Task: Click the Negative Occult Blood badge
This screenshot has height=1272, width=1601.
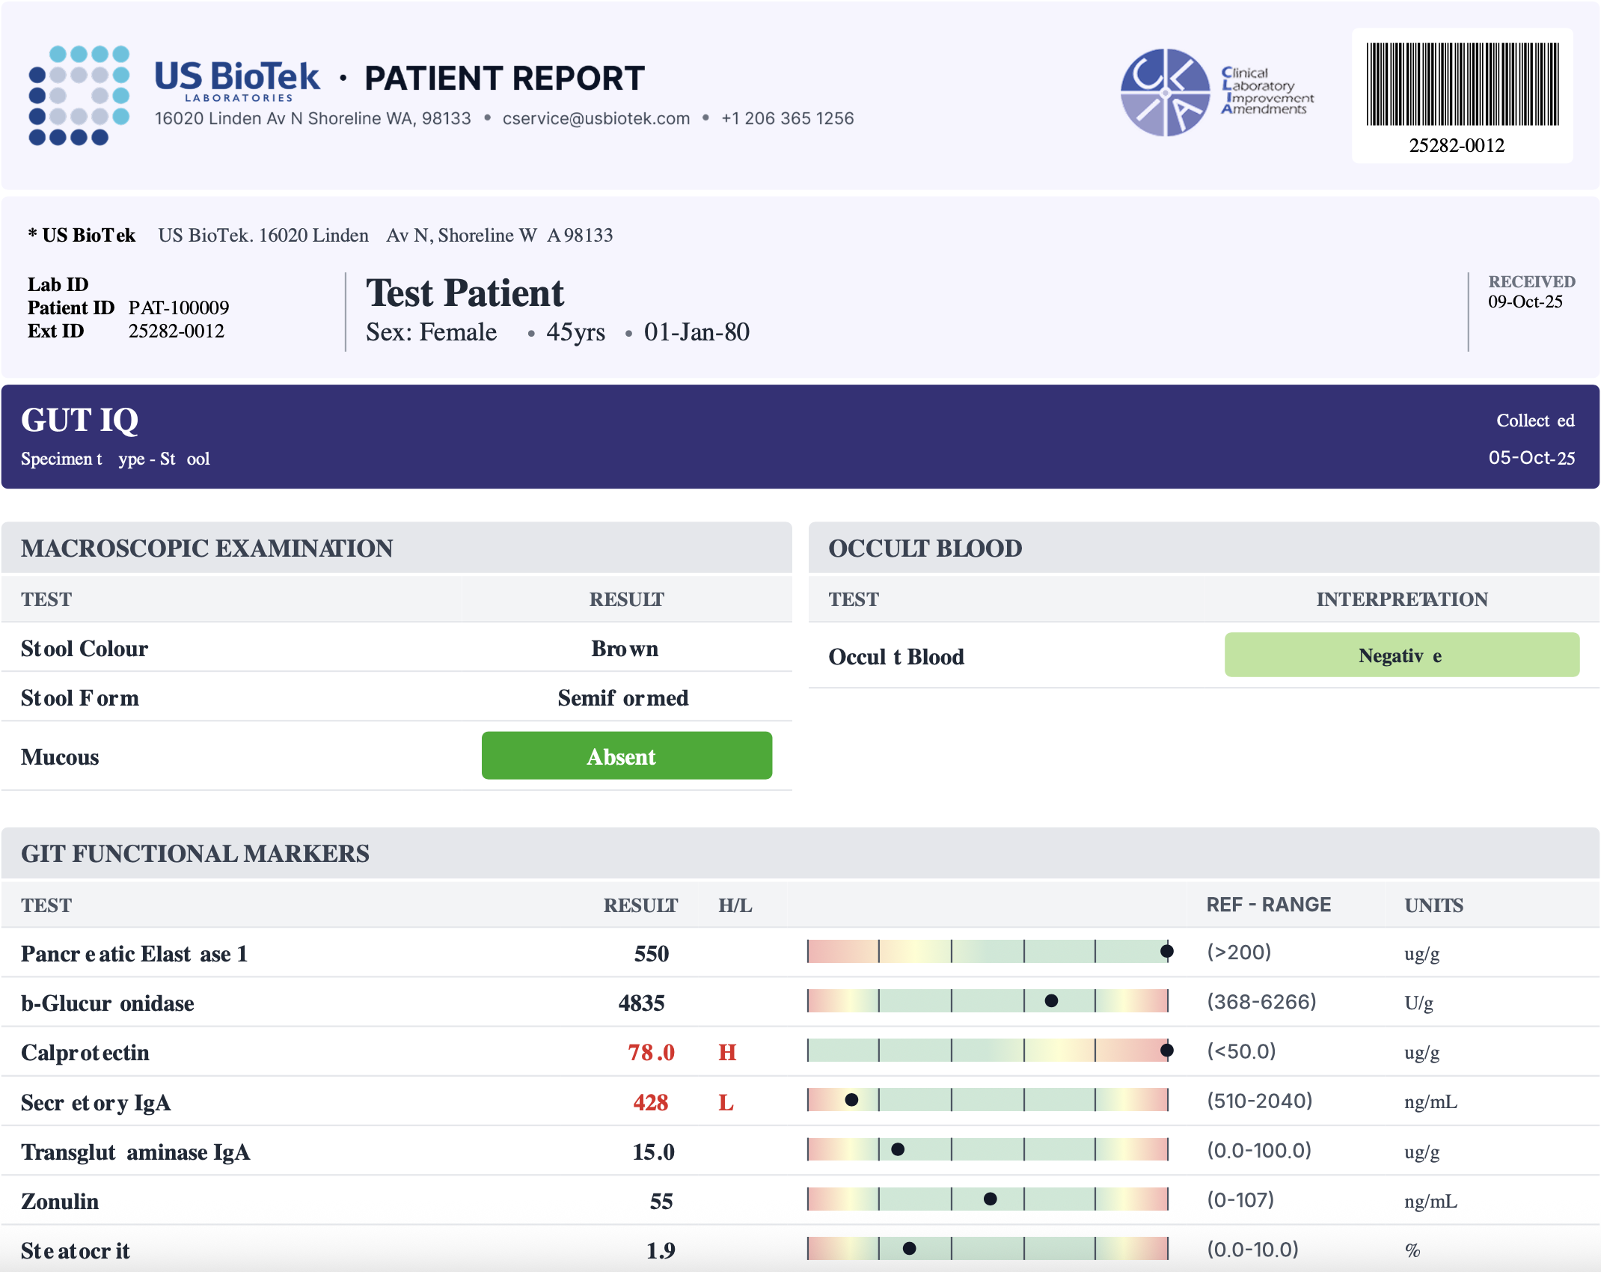Action: pos(1402,655)
